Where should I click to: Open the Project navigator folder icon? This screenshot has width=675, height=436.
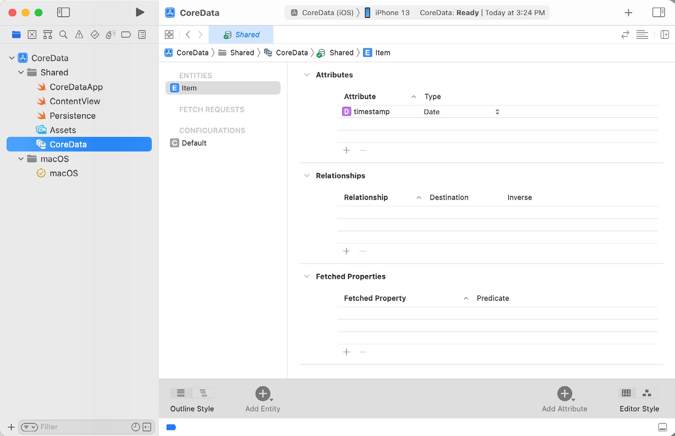tap(16, 35)
